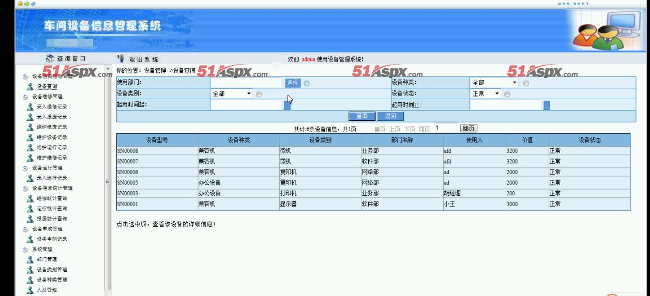This screenshot has width=650, height=296.
Task: Click the person icon beside 运行统计查询
Action: [31, 209]
